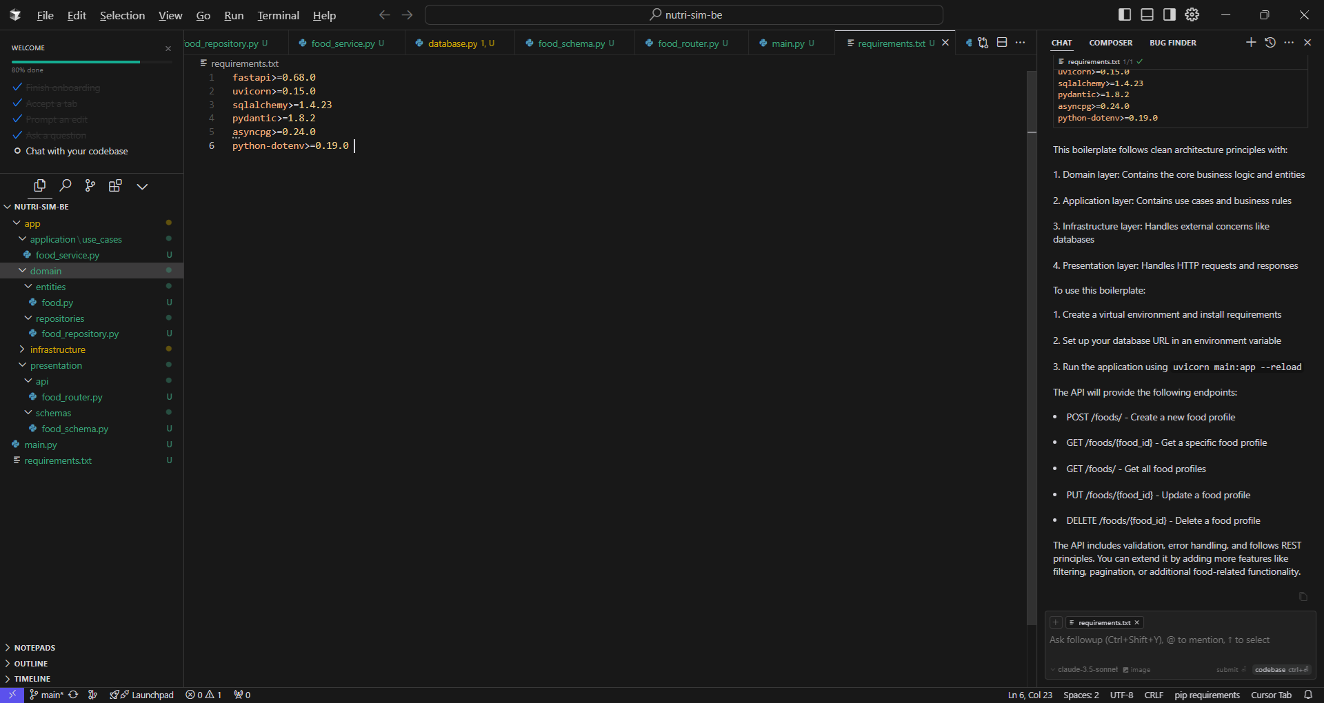Image resolution: width=1324 pixels, height=703 pixels.
Task: Remove requirements.txt context chip in chat input
Action: [1137, 622]
